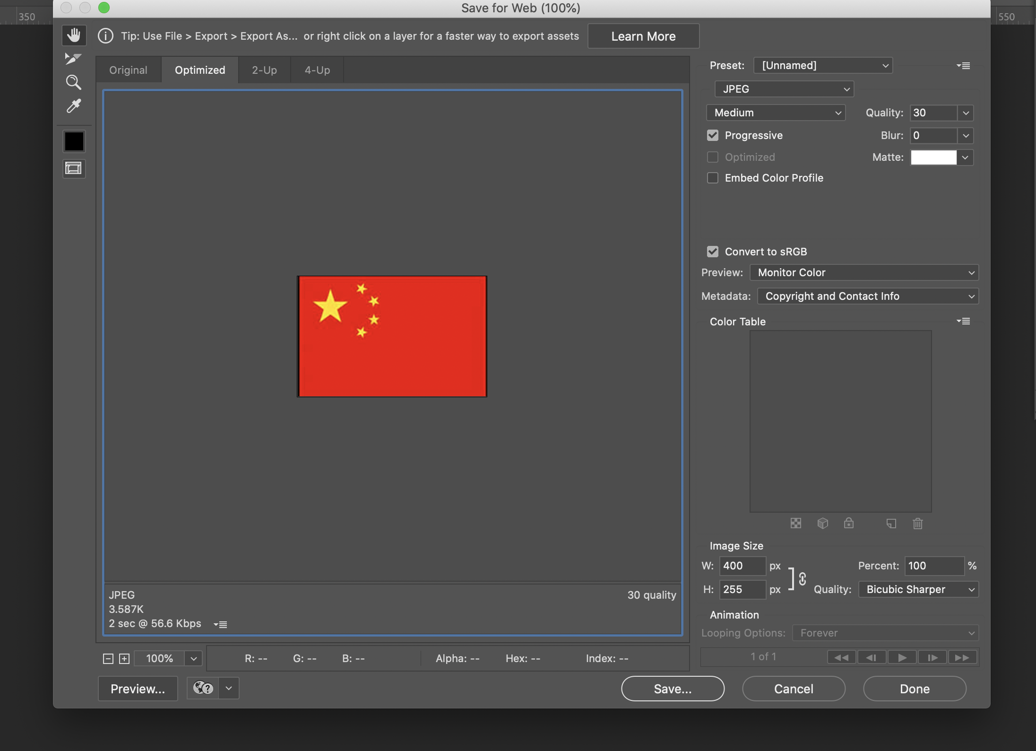The width and height of the screenshot is (1036, 751).
Task: Click the image Height field
Action: point(742,589)
